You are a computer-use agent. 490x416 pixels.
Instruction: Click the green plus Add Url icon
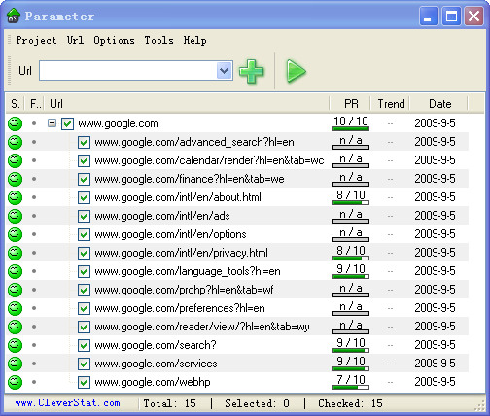251,71
